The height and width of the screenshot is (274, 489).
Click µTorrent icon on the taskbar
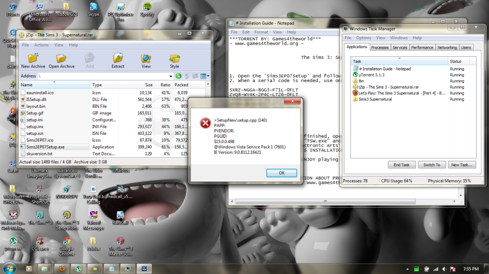pyautogui.click(x=78, y=268)
